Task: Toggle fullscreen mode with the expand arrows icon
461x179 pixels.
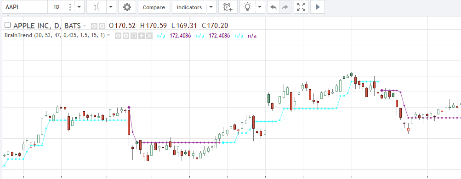Action: 301,7
